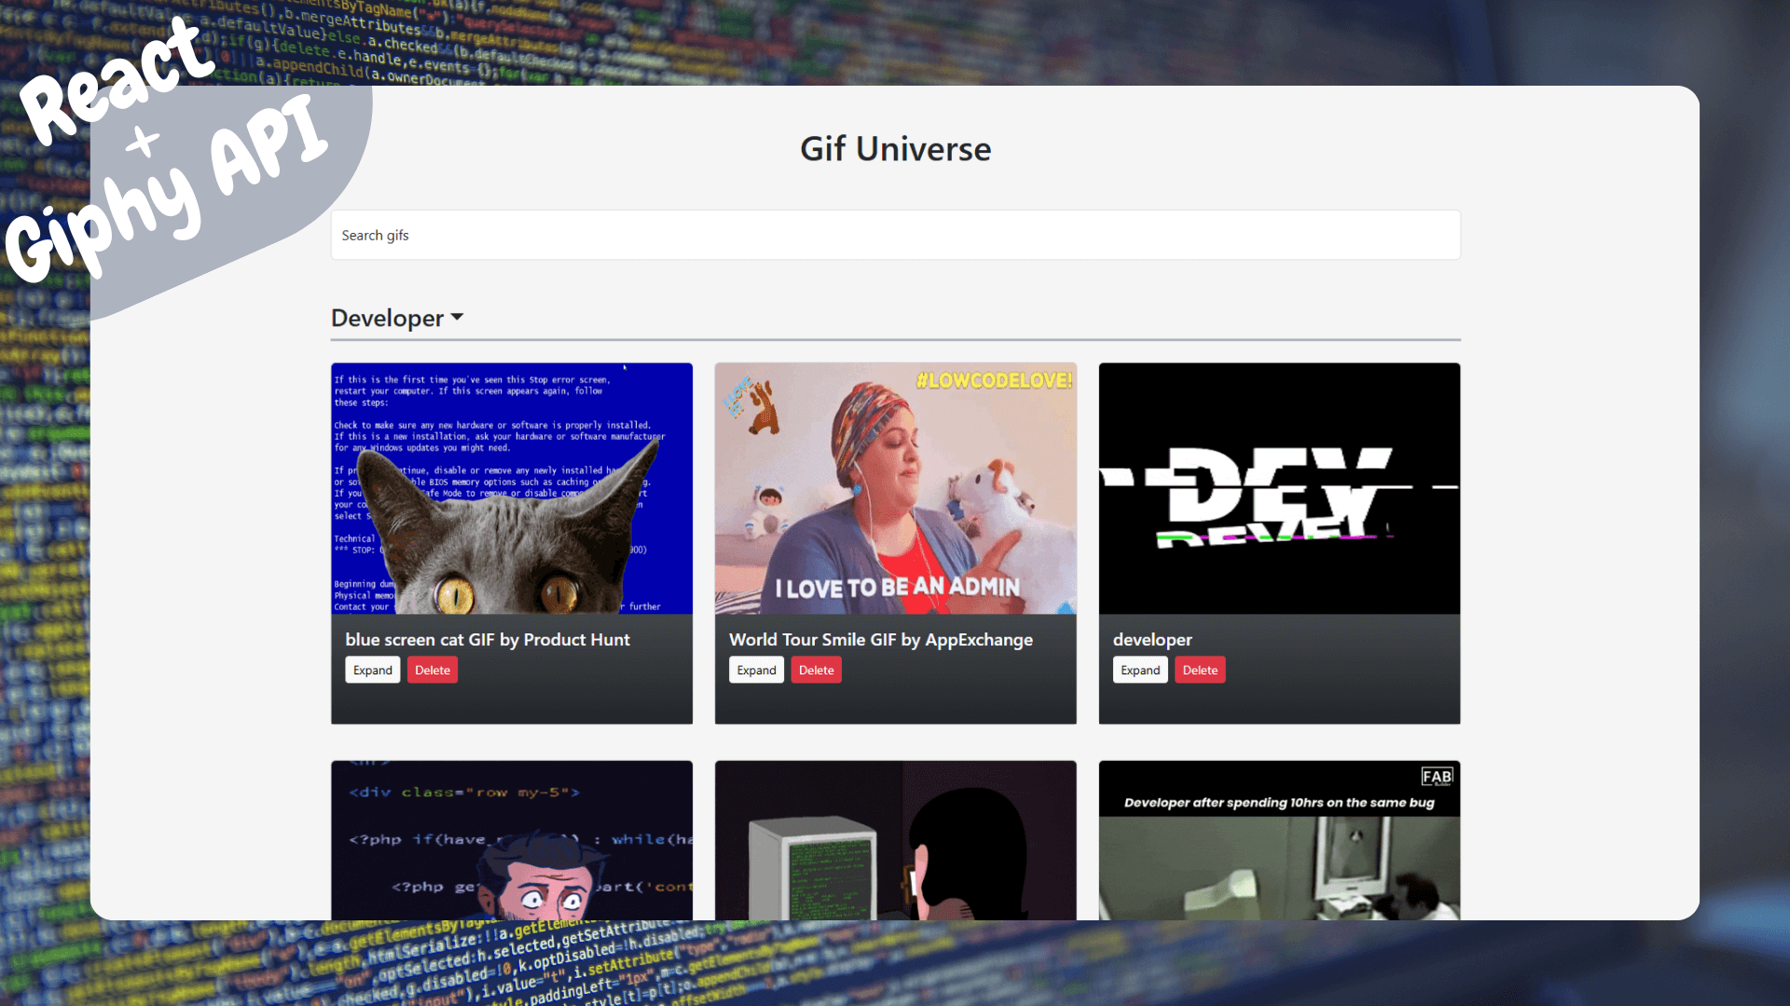Viewport: 1790px width, 1006px height.
Task: Click the Gif Universe page title
Action: 895,149
